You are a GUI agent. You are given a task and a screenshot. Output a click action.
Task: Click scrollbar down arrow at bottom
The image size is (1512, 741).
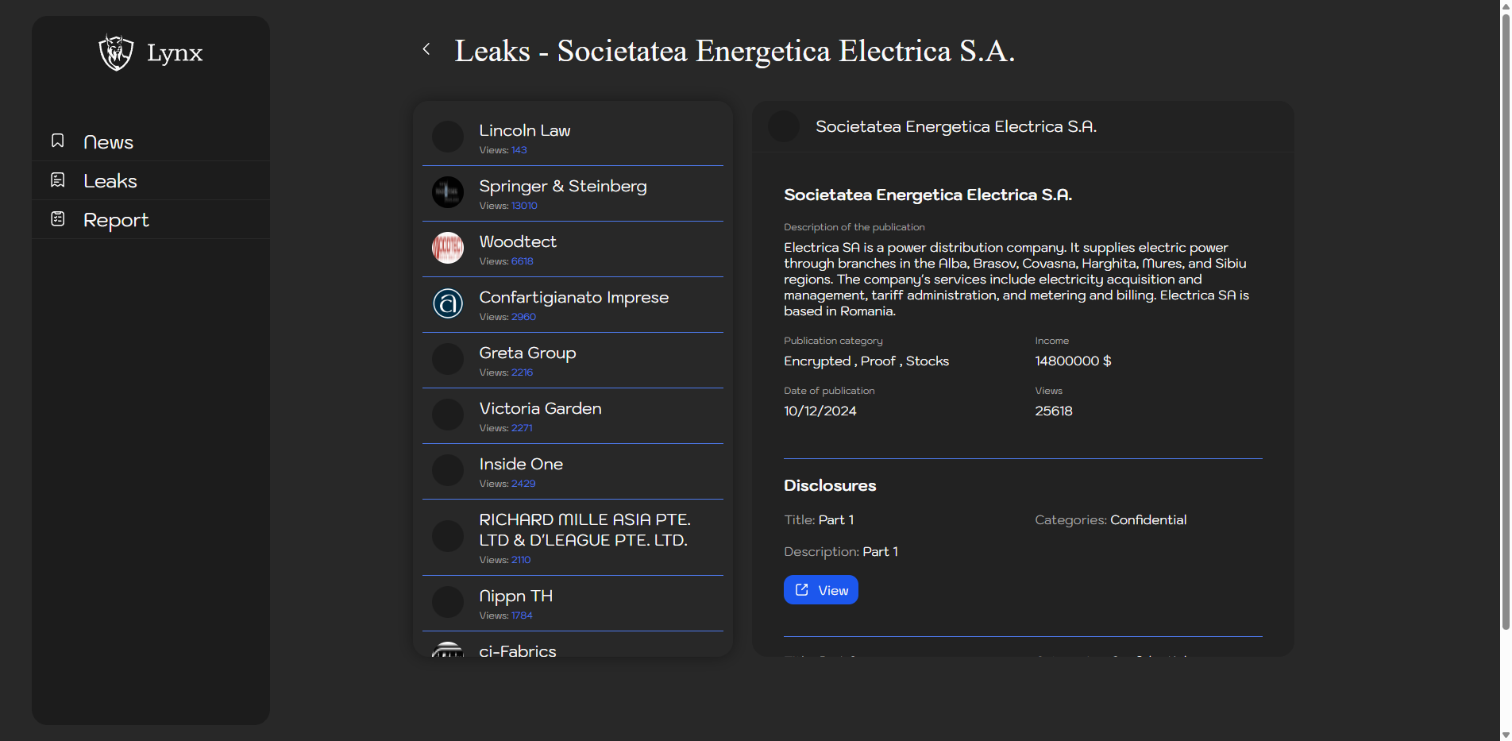(x=1505, y=735)
